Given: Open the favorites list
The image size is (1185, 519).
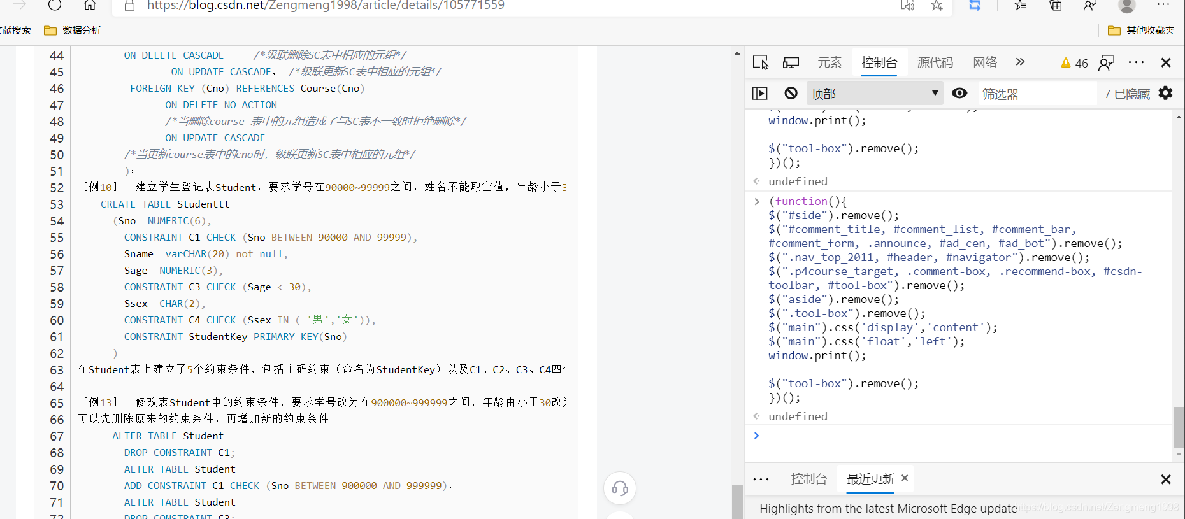Looking at the screenshot, I should coord(1020,6).
